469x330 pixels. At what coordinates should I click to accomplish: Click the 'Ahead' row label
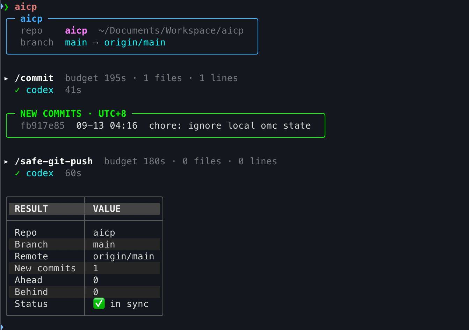(28, 280)
